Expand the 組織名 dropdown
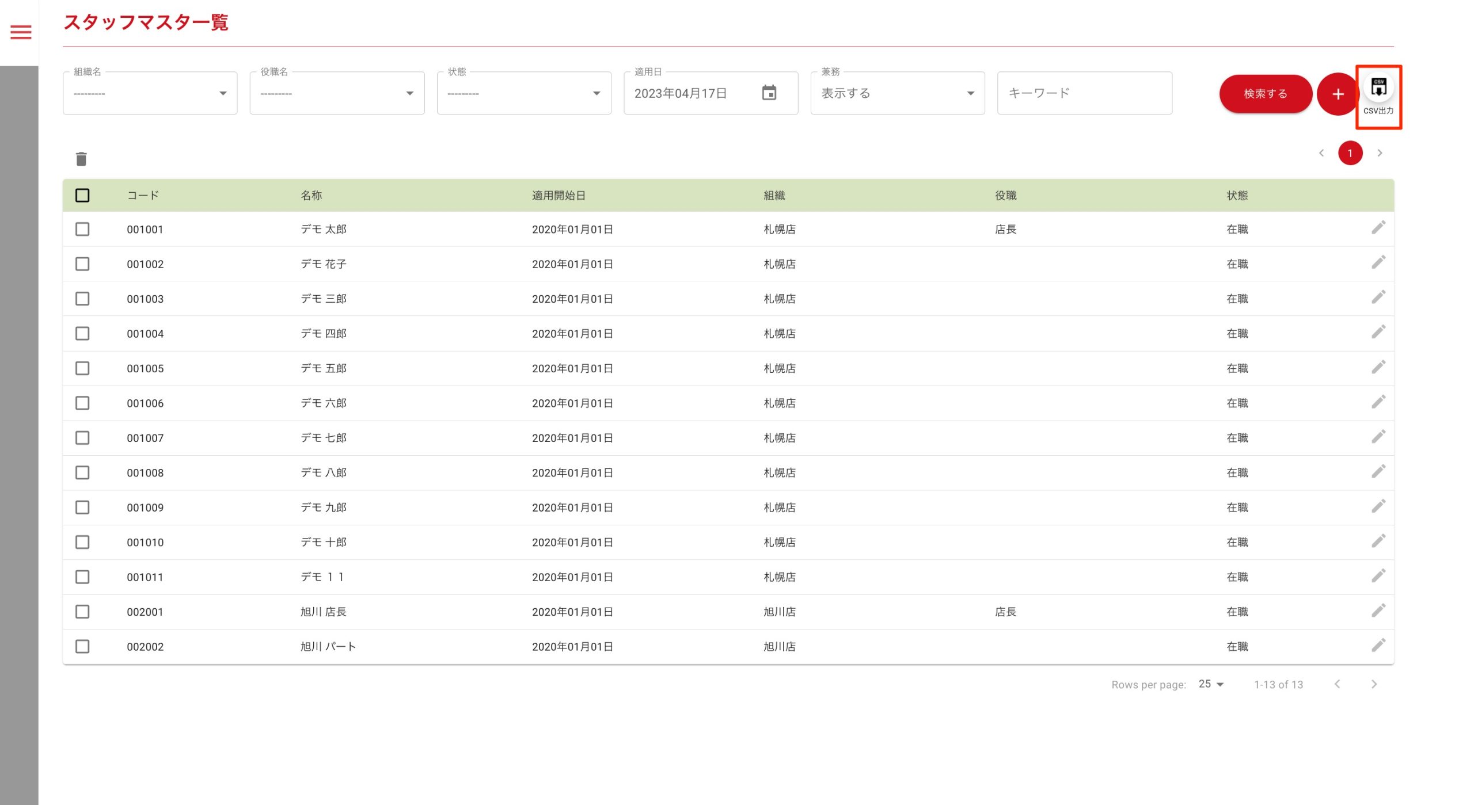Viewport: 1474px width, 805px height. (150, 93)
